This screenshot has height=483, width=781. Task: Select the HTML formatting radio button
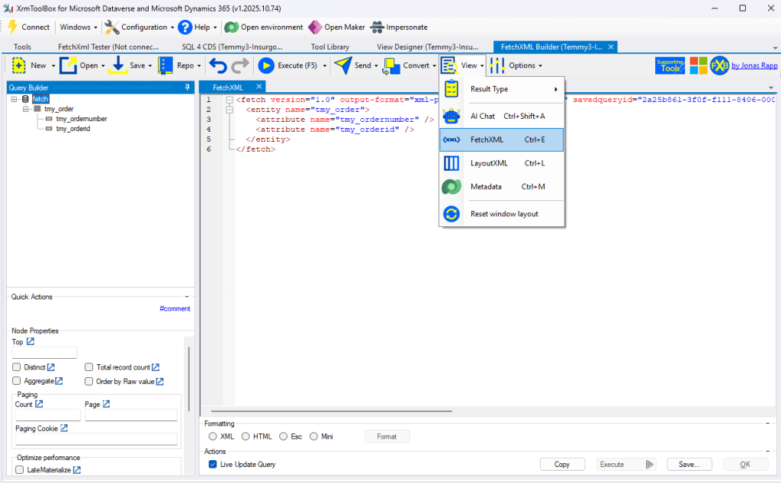pyautogui.click(x=246, y=437)
